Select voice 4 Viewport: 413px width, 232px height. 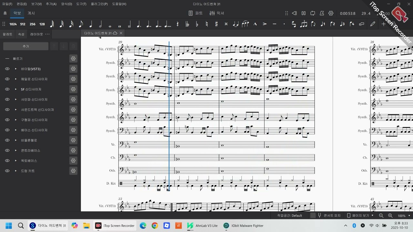coord(352,24)
